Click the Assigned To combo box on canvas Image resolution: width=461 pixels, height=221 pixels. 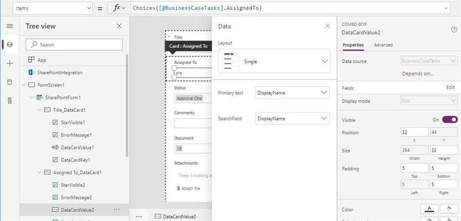pyautogui.click(x=193, y=73)
